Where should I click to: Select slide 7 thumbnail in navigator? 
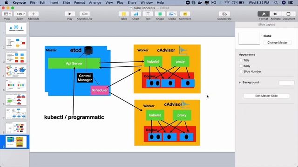[x=16, y=114]
